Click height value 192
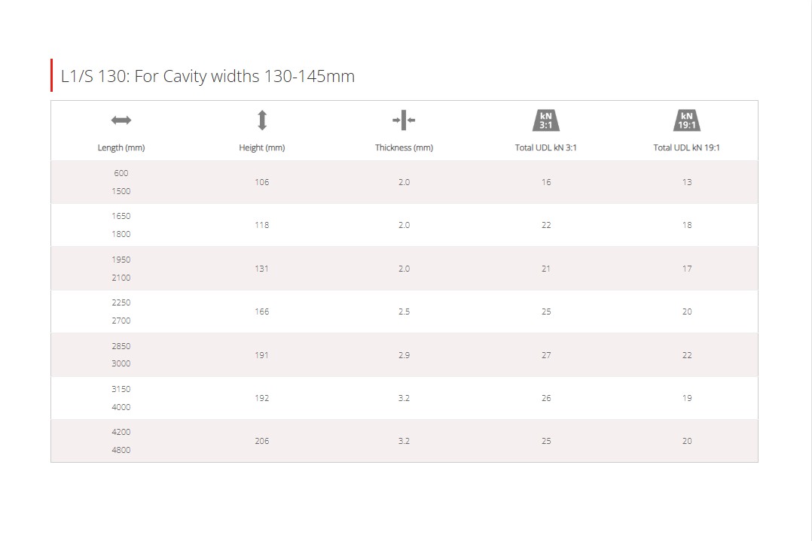The image size is (812, 541). click(262, 398)
